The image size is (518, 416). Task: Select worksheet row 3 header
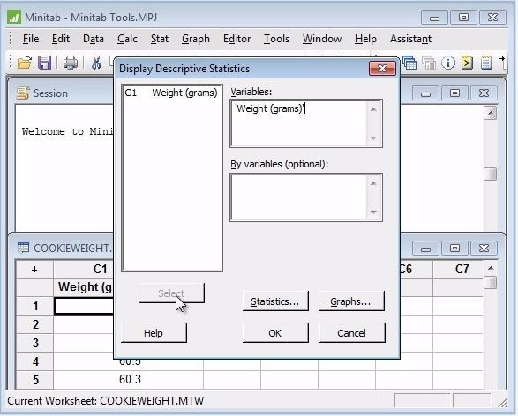click(x=35, y=343)
